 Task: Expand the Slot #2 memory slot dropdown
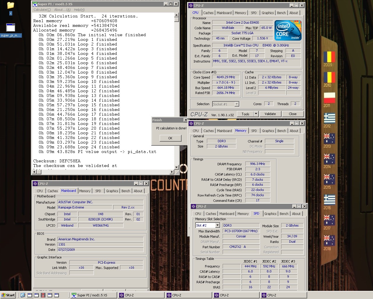click(x=217, y=225)
